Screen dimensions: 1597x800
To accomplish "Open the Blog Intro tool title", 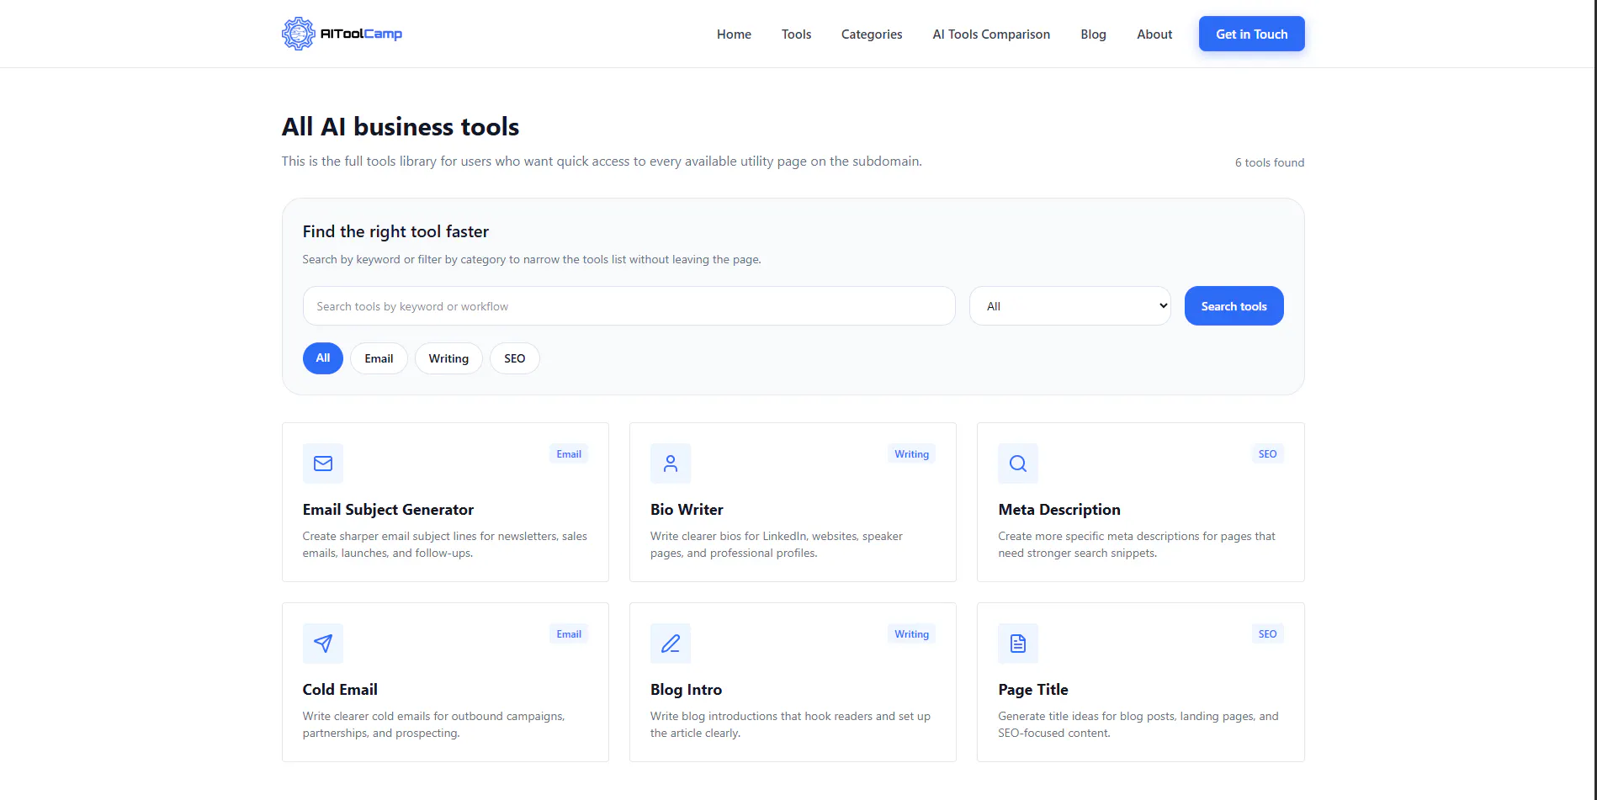I will (686, 690).
